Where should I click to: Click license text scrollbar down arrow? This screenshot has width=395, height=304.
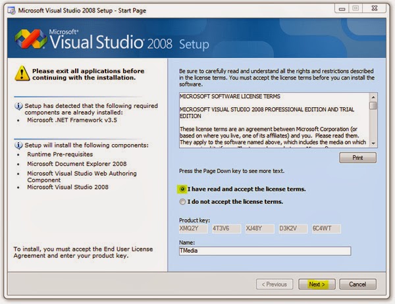coord(373,143)
